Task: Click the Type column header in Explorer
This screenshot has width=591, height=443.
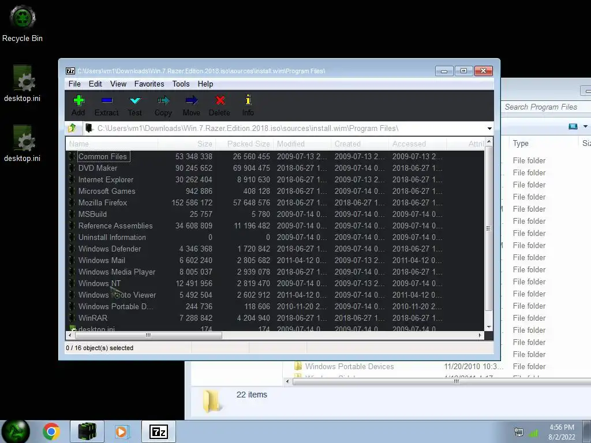Action: [543, 143]
